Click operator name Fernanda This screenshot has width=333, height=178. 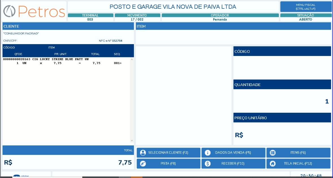220,19
